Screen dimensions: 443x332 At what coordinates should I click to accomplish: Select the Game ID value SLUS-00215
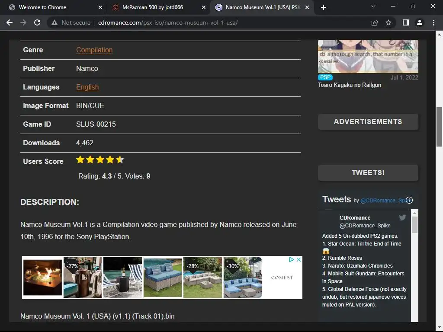tap(96, 124)
